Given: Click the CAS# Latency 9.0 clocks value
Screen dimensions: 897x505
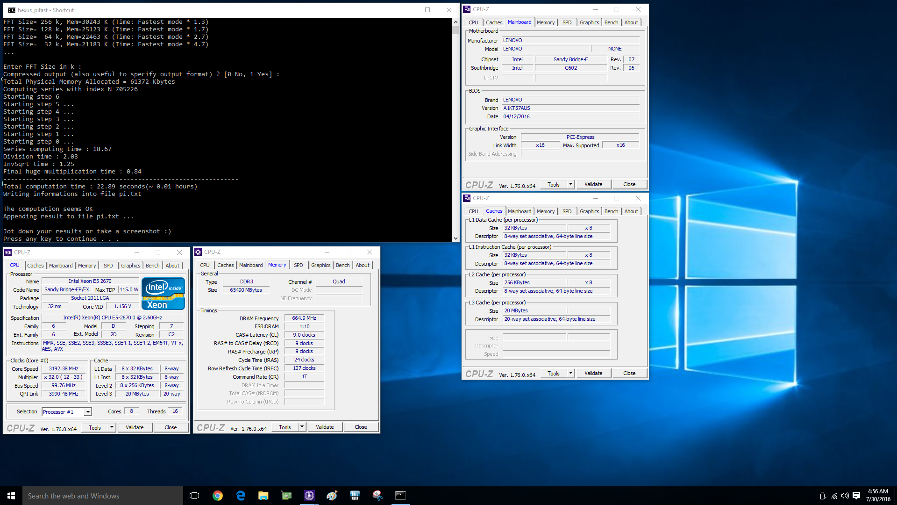Looking at the screenshot, I should click(304, 335).
